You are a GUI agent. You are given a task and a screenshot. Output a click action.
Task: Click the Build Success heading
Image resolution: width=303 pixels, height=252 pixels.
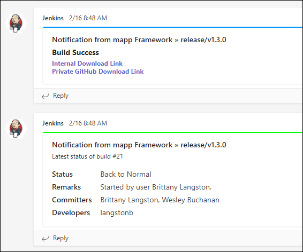coord(75,52)
